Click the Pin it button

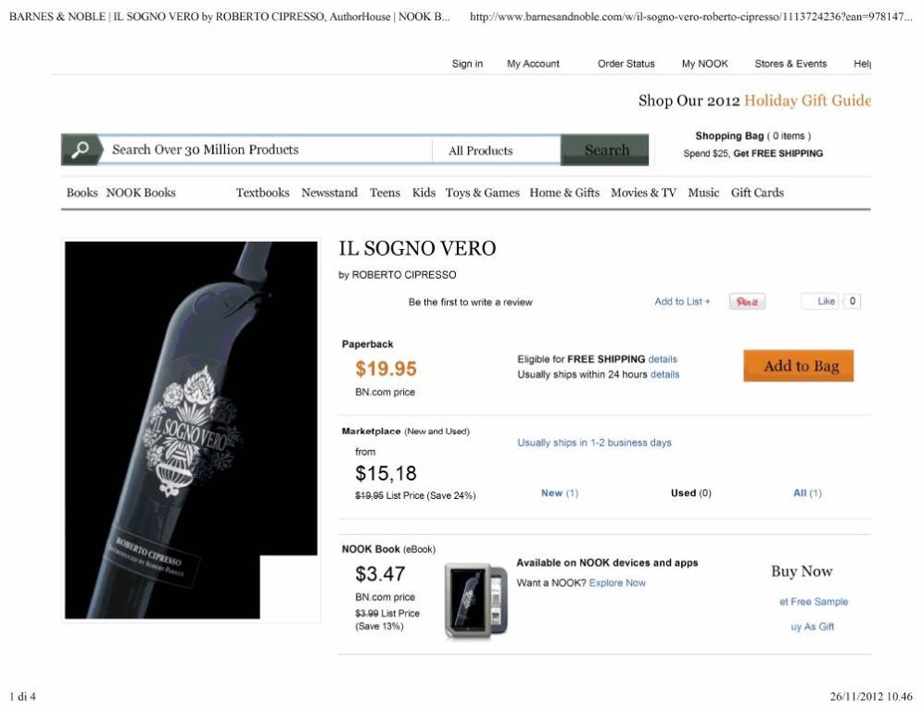click(747, 302)
